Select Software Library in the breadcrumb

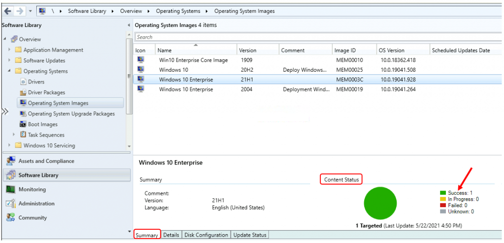click(x=87, y=11)
